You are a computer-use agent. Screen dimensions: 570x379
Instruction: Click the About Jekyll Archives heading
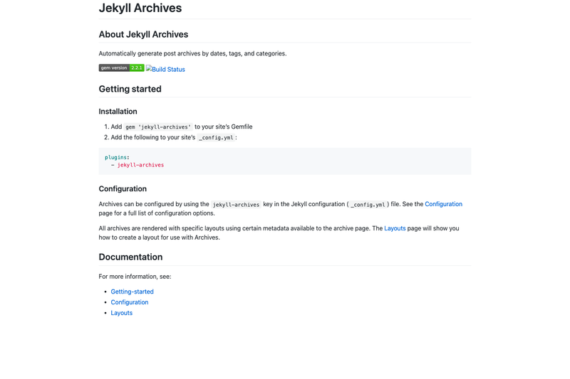tap(143, 34)
